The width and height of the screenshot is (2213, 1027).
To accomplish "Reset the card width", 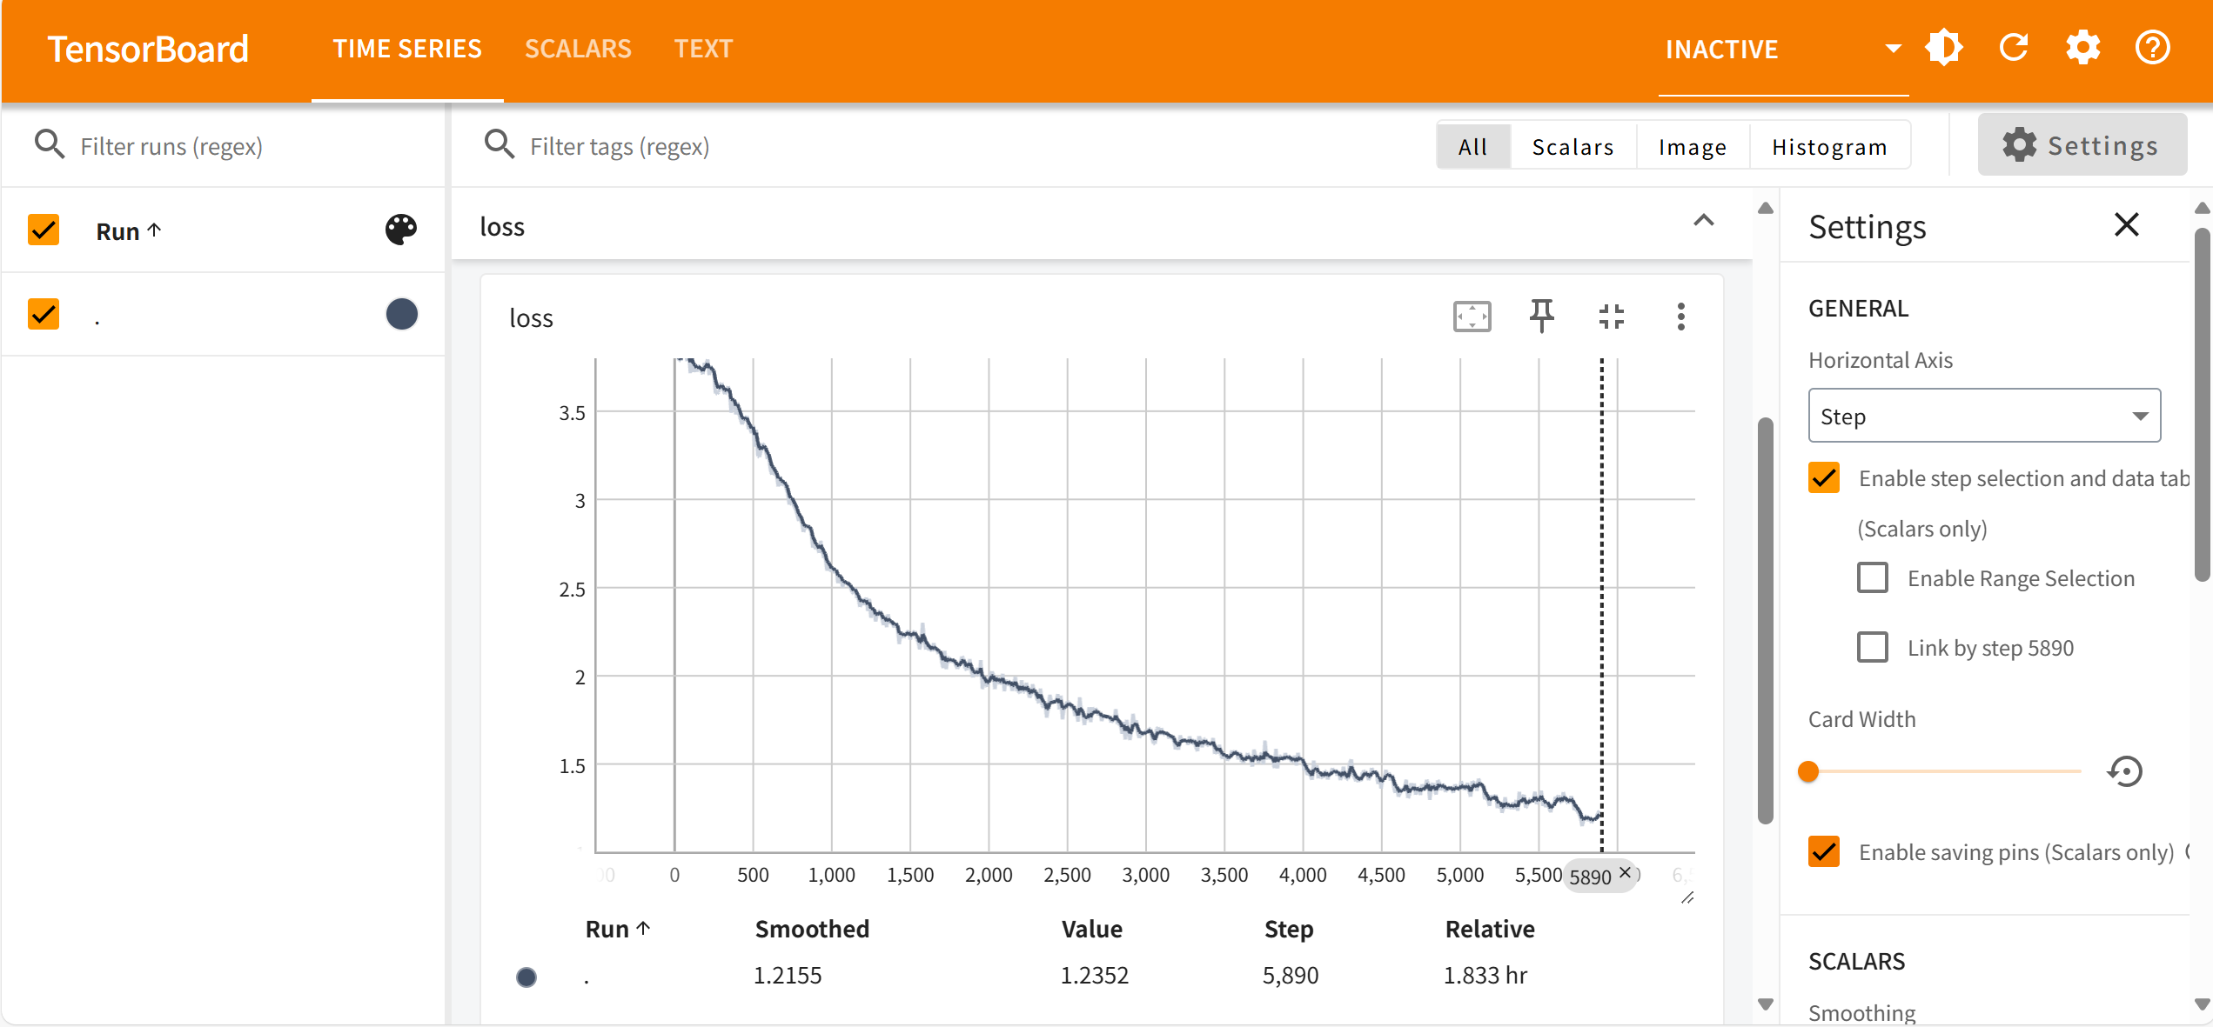I will pyautogui.click(x=2124, y=771).
